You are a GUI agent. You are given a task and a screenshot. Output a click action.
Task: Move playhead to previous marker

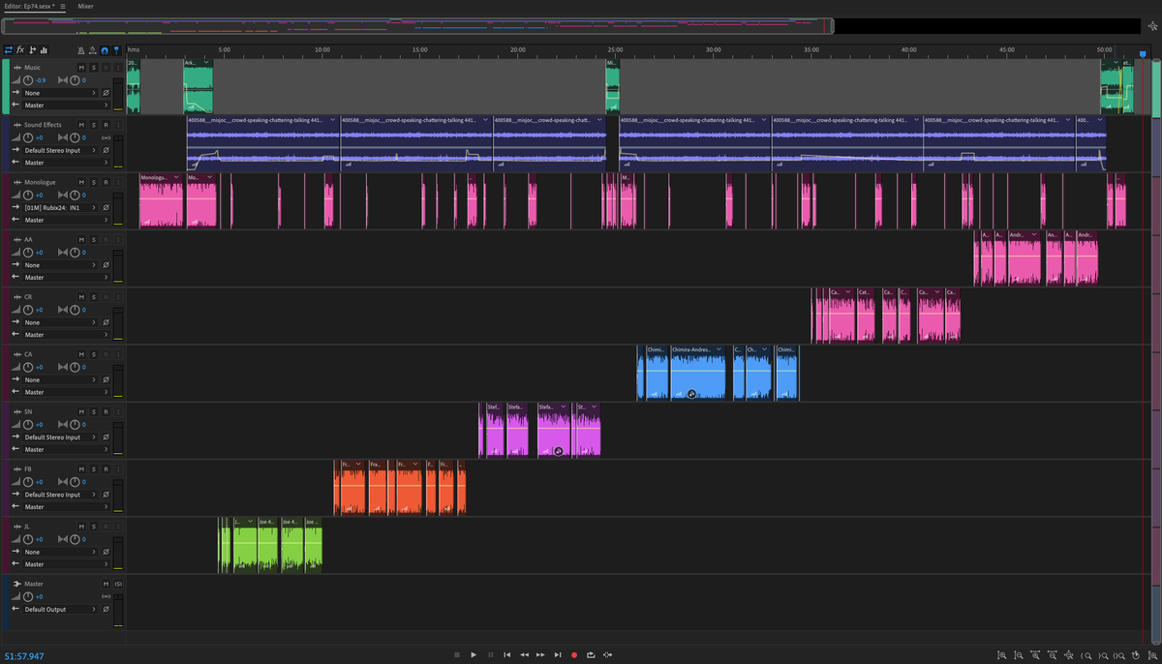506,655
